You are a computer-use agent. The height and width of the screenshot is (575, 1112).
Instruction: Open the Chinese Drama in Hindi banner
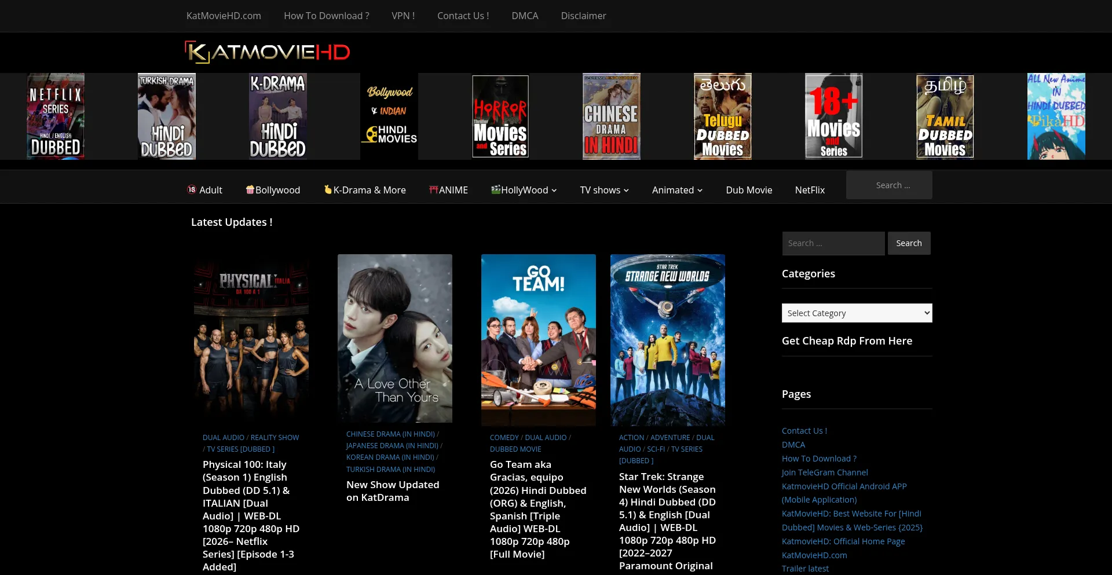(612, 116)
